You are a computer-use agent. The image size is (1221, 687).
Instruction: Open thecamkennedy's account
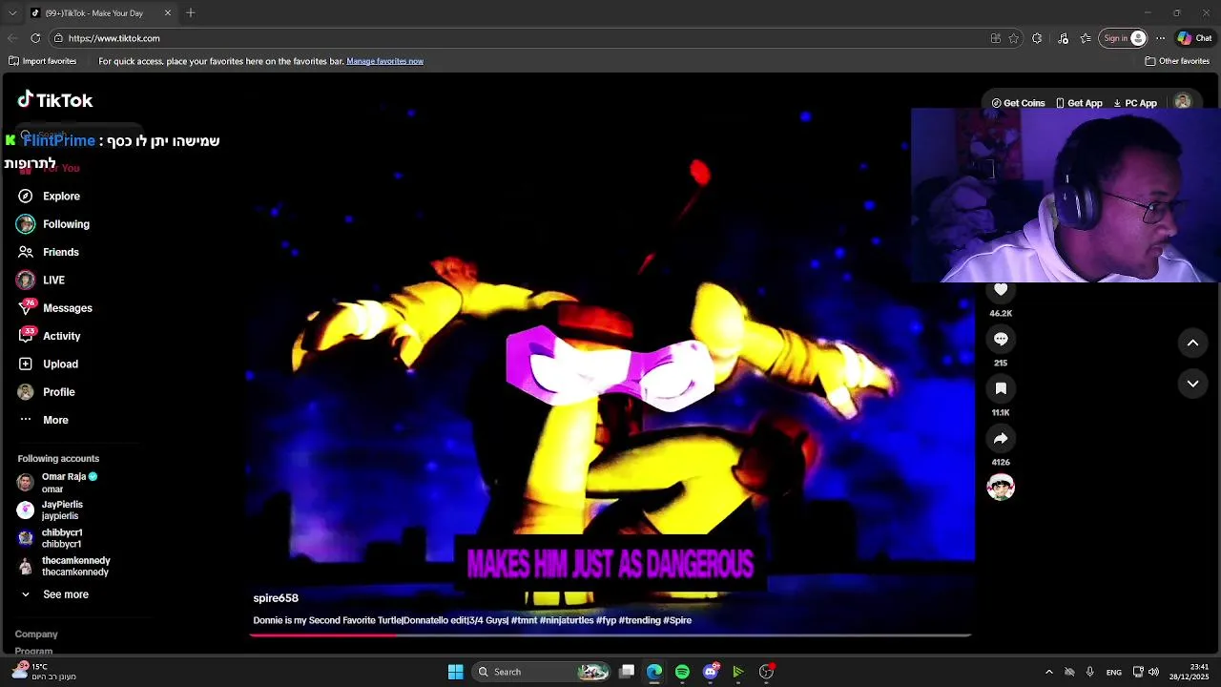[63, 567]
